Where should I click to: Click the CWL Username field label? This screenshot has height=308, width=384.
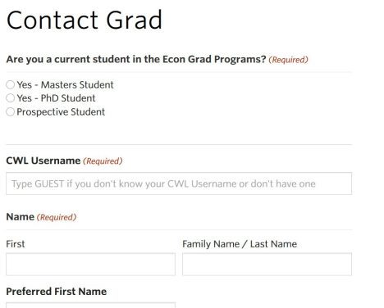click(43, 161)
